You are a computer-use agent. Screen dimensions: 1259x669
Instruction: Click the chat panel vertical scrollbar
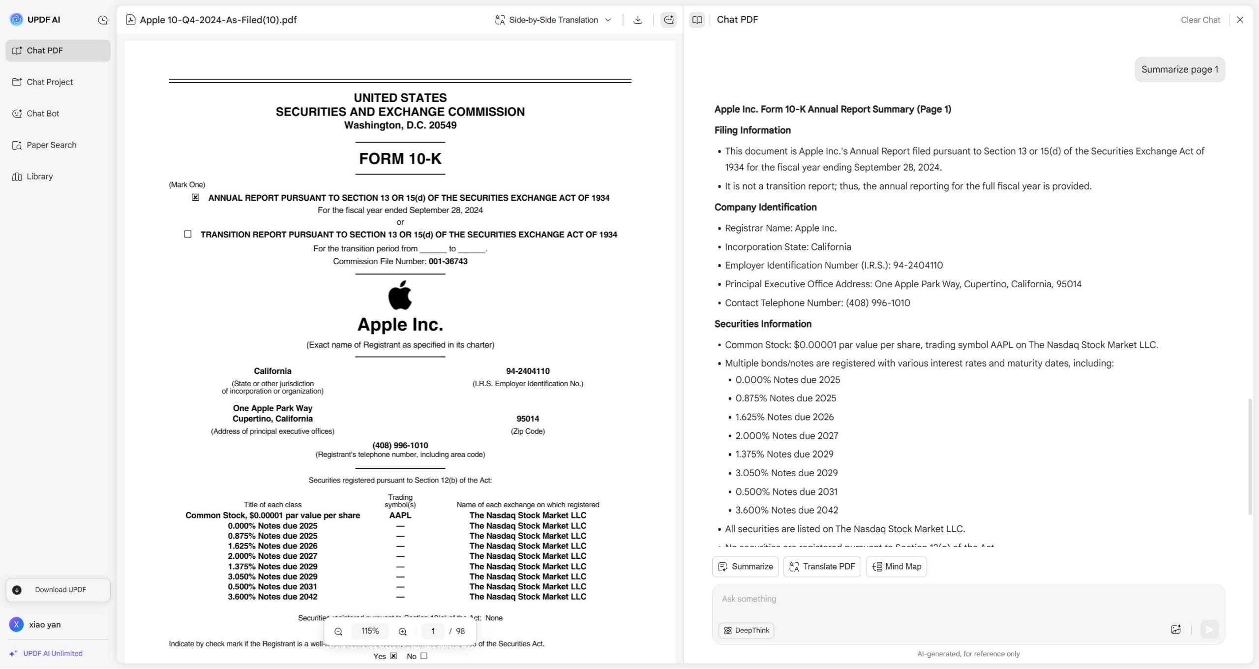[x=1250, y=457]
